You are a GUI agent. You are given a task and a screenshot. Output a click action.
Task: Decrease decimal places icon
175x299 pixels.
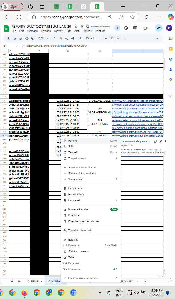(x=67, y=38)
